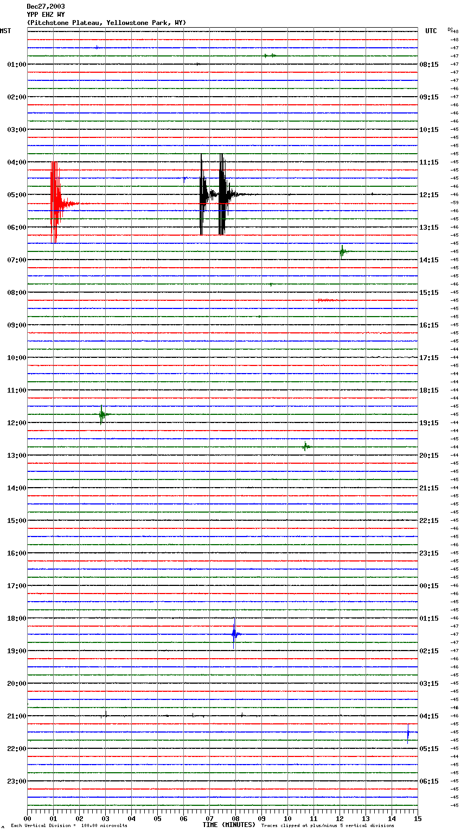
Task: Click the 00 minute axis label
Action: (x=28, y=818)
